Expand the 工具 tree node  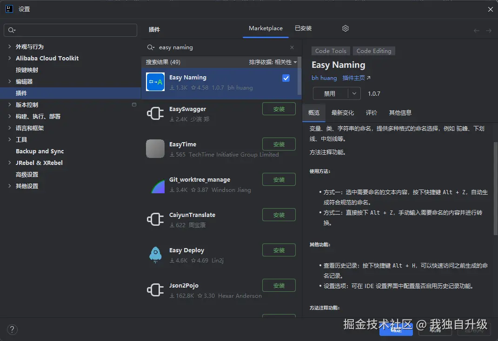(x=9, y=139)
